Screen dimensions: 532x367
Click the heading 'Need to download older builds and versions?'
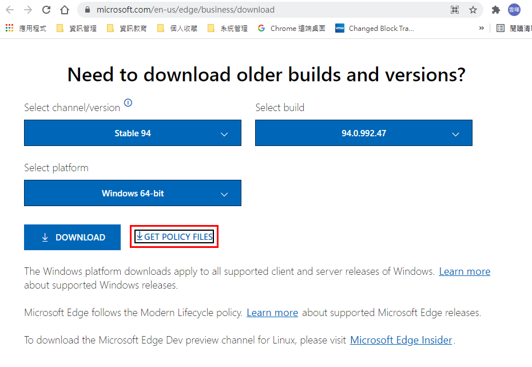[267, 74]
